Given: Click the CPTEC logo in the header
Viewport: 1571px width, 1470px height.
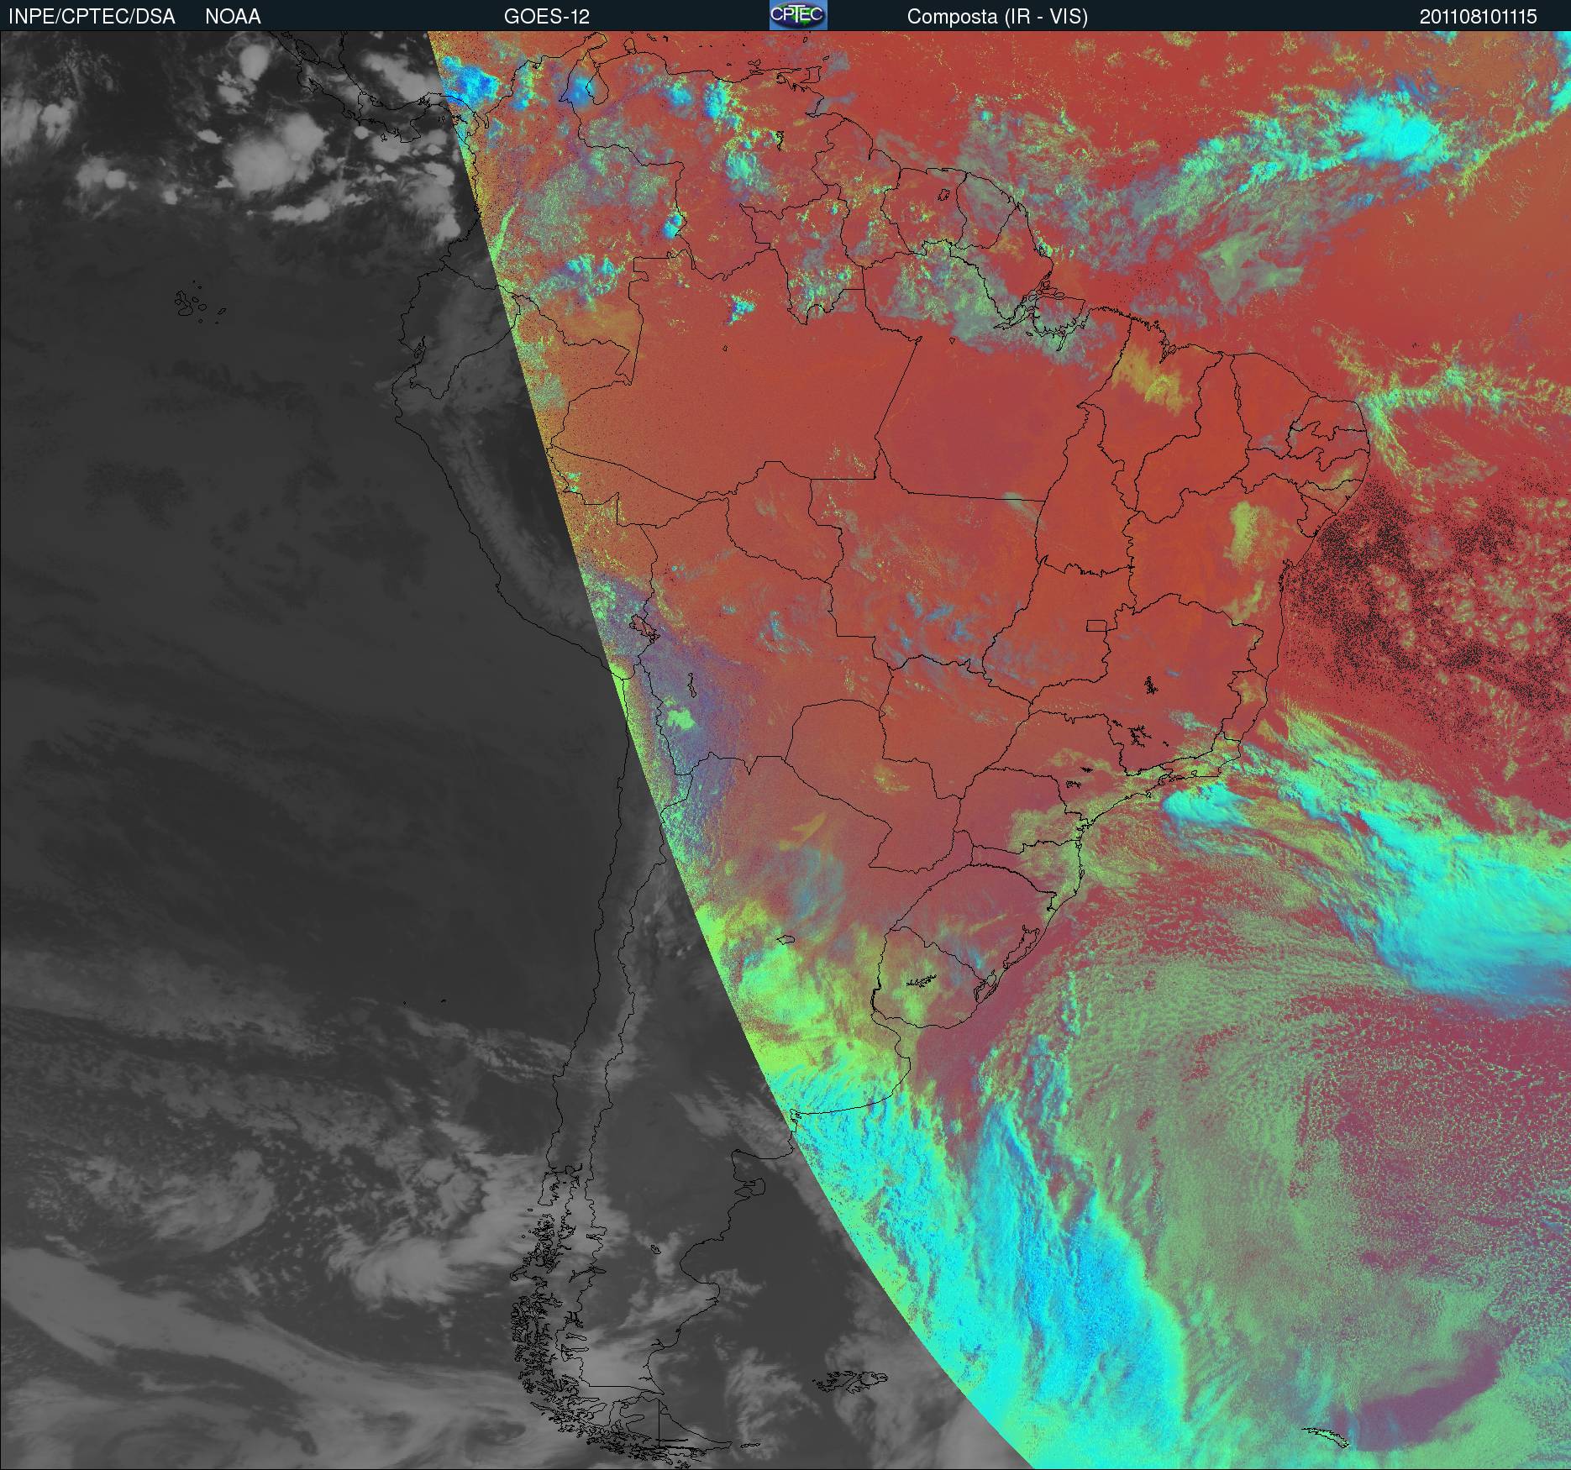Looking at the screenshot, I should [x=798, y=15].
